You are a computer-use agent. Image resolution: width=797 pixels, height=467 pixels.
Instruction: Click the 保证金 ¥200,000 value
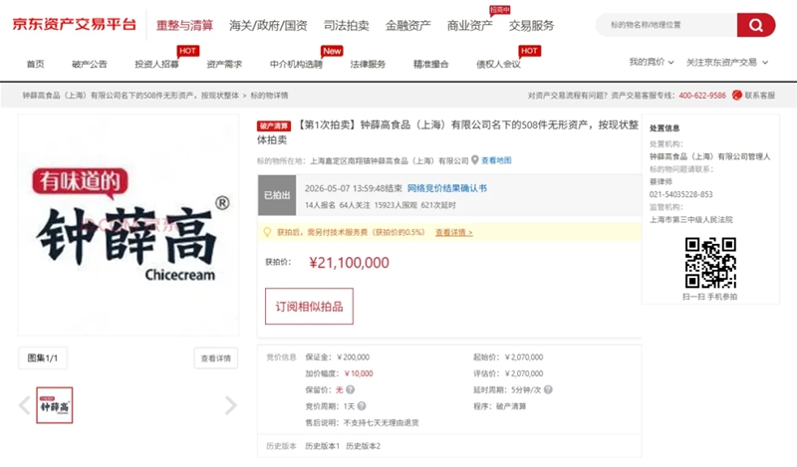coord(354,357)
